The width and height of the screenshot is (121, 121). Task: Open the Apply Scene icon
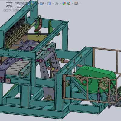[69, 4]
